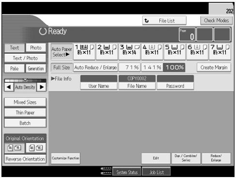Select Auto Reduce / Enlarge
The height and width of the screenshot is (178, 236).
click(x=95, y=67)
